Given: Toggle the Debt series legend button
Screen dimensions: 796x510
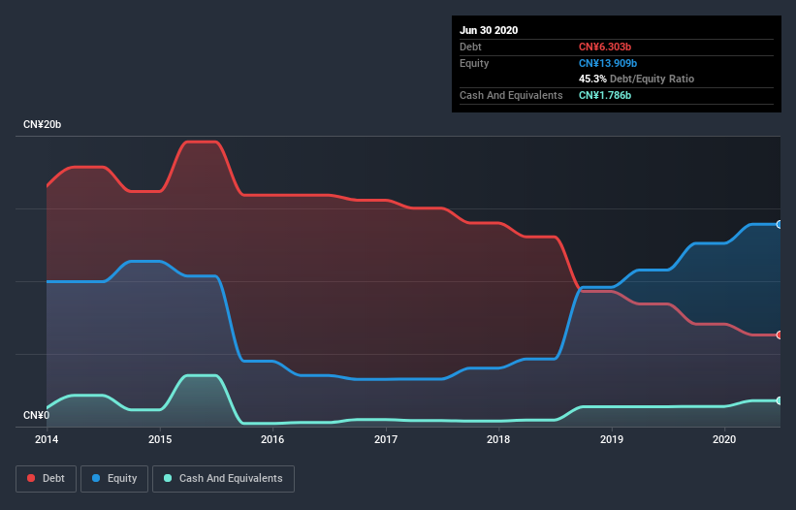Looking at the screenshot, I should [x=47, y=479].
